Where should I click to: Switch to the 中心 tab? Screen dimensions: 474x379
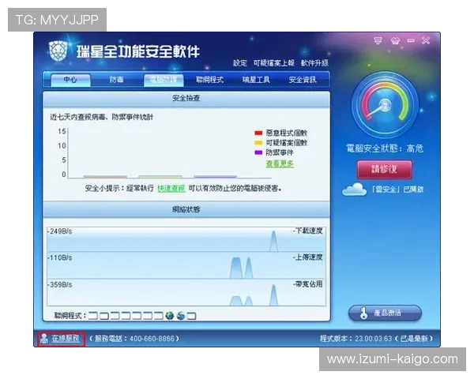click(x=70, y=80)
